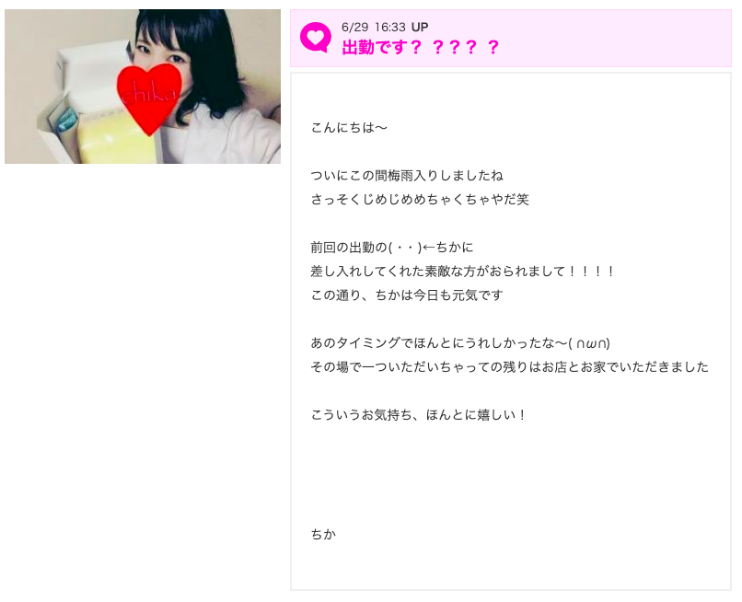Click the pink heart speech-bubble icon

coord(316,38)
